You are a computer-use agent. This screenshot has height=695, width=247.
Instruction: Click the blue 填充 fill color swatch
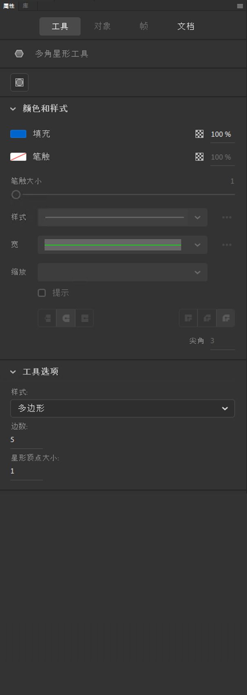pos(18,134)
